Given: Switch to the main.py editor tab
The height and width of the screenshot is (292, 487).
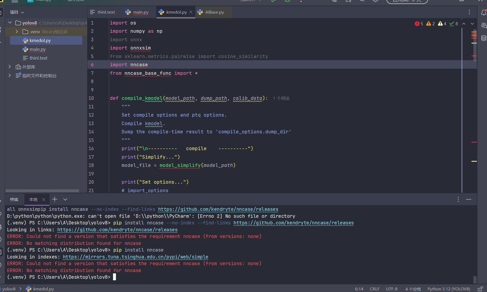Looking at the screenshot, I should [137, 12].
